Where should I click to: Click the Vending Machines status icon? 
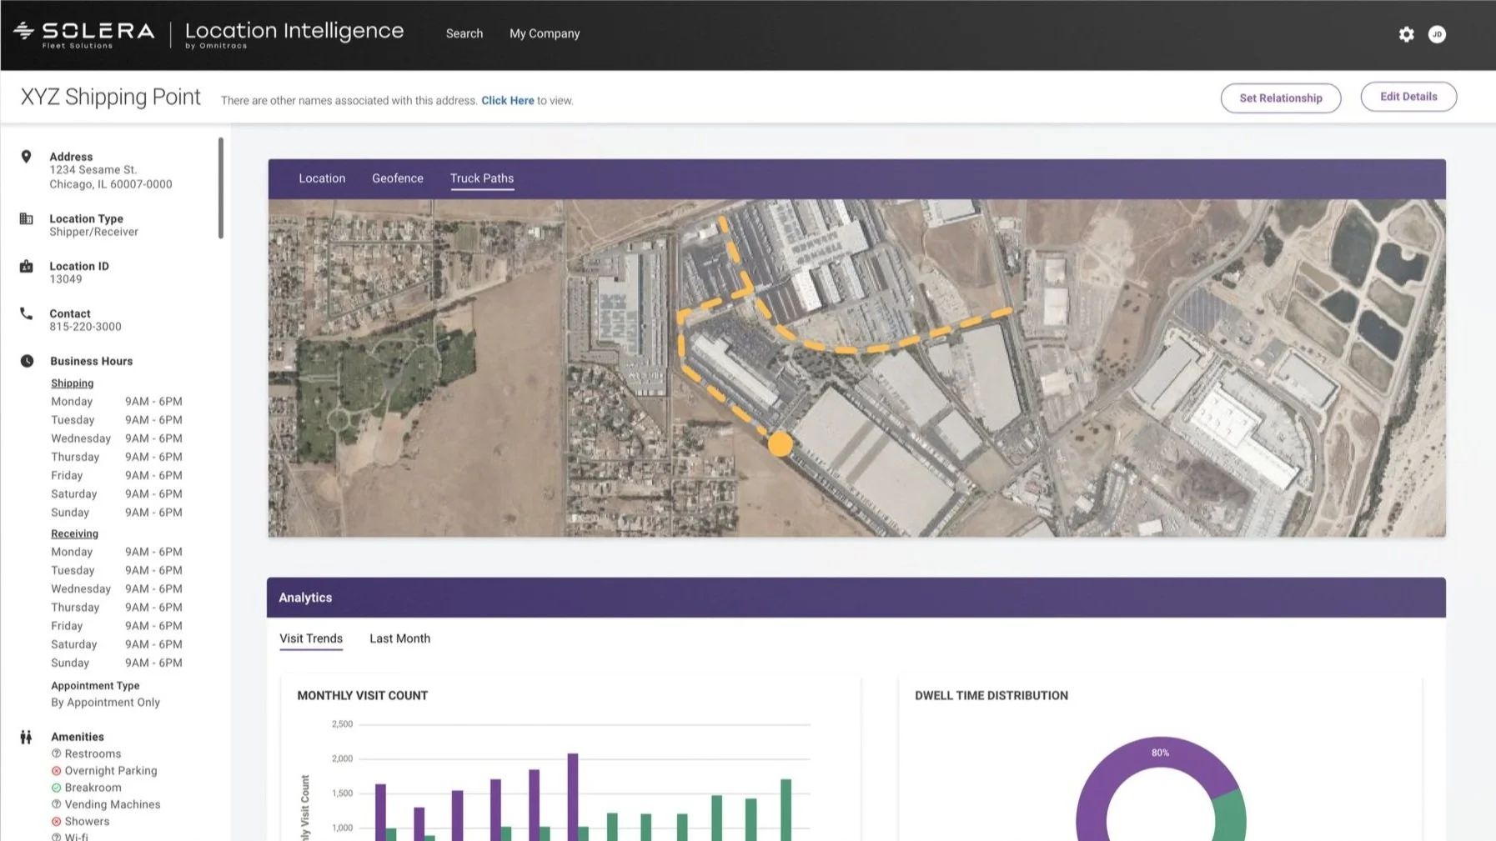pos(56,804)
